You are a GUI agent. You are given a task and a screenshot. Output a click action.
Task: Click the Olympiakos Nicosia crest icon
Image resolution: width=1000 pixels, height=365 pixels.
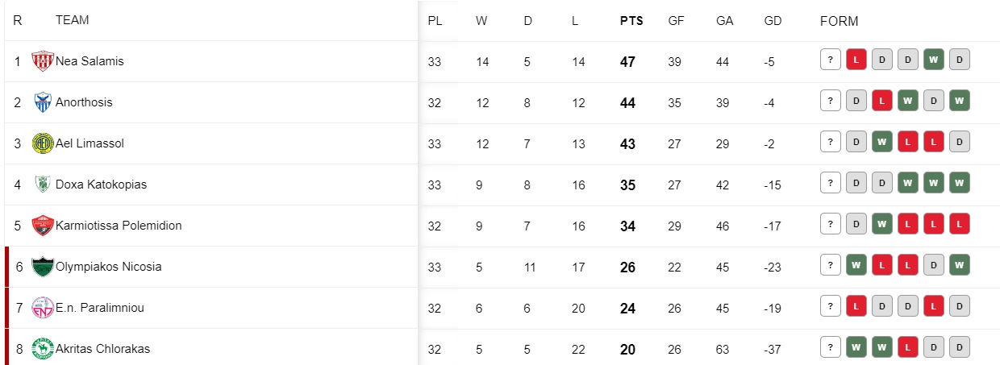(42, 267)
